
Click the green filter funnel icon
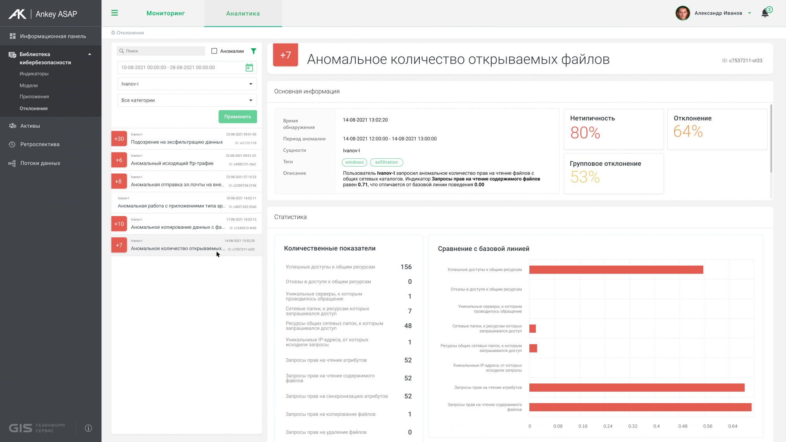(253, 51)
